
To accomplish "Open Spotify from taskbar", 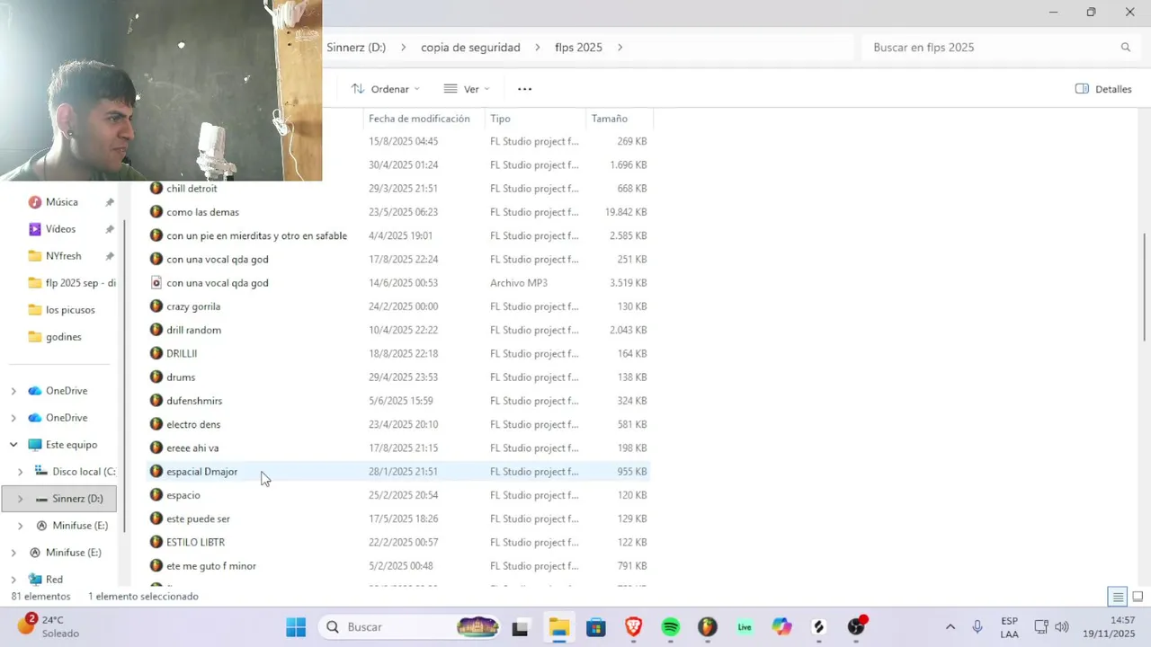I will (671, 627).
